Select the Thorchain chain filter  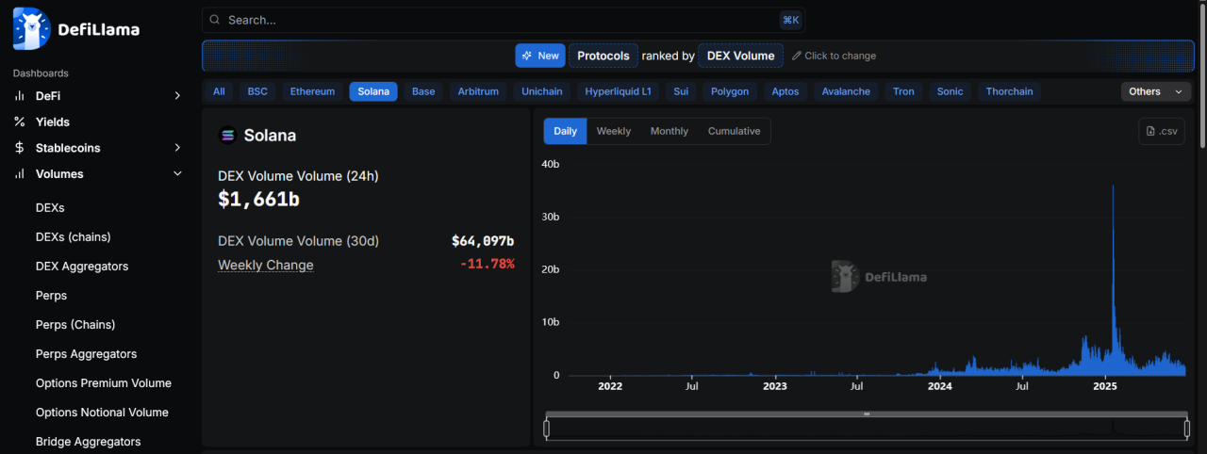point(1009,91)
